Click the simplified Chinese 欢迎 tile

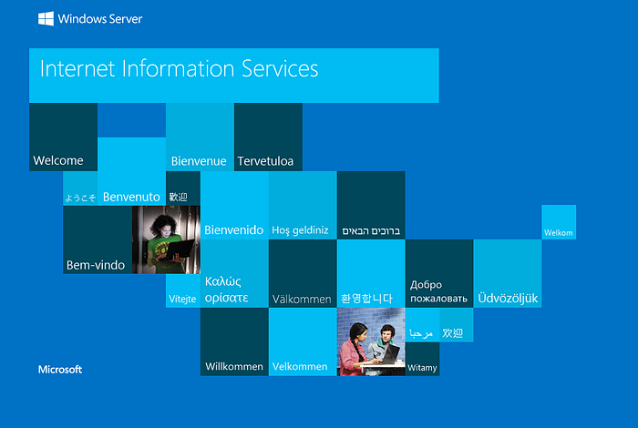(x=457, y=325)
